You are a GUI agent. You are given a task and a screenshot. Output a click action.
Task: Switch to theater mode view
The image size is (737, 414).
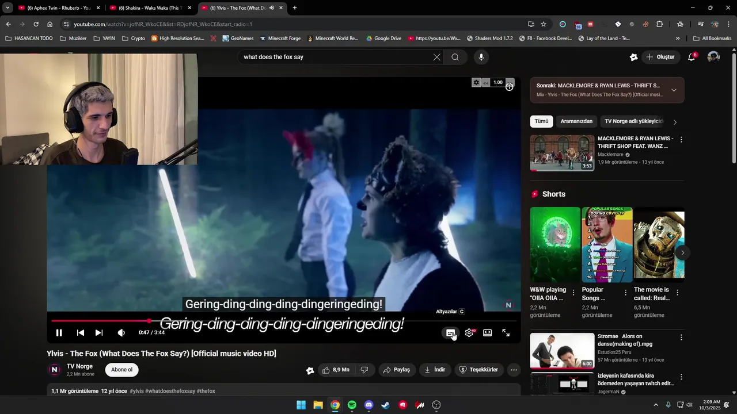(x=488, y=333)
